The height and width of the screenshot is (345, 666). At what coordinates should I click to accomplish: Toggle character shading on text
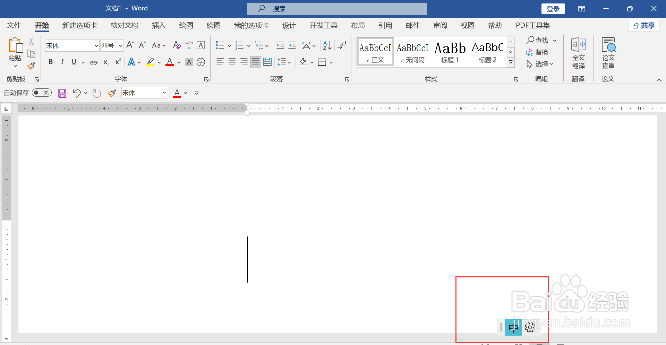189,62
